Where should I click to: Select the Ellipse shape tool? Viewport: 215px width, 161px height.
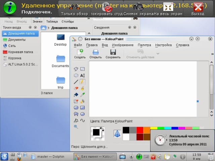(82, 114)
